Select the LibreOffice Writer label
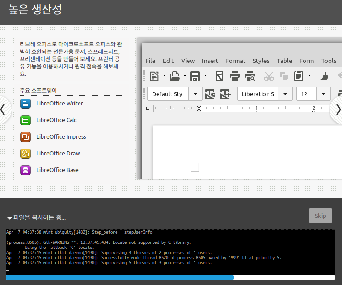The height and width of the screenshot is (285, 342). pos(60,104)
